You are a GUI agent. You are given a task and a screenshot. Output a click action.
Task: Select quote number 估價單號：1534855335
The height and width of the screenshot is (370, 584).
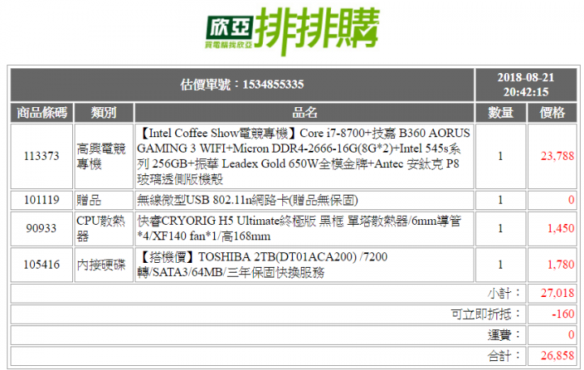[242, 84]
